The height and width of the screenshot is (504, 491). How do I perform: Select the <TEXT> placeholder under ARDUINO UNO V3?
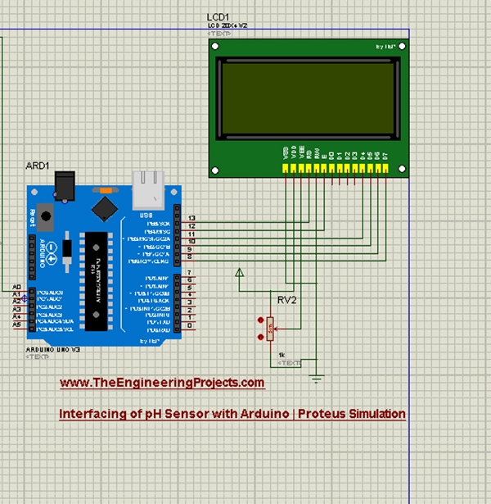coord(38,356)
